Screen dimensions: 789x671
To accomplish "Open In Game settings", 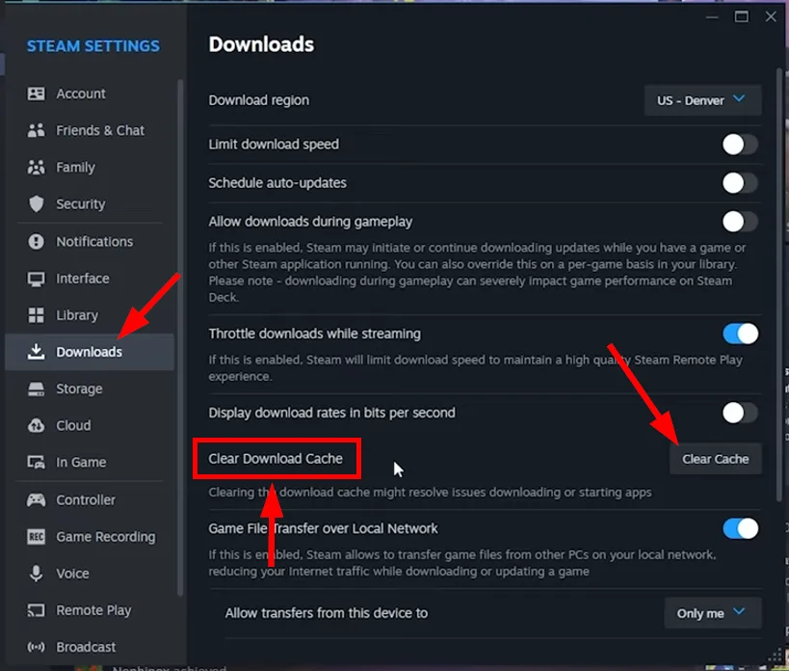I will click(x=90, y=462).
